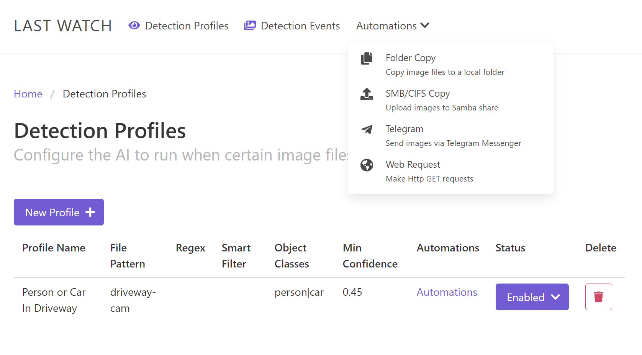Click the eye icon beside Detection Profiles

134,26
